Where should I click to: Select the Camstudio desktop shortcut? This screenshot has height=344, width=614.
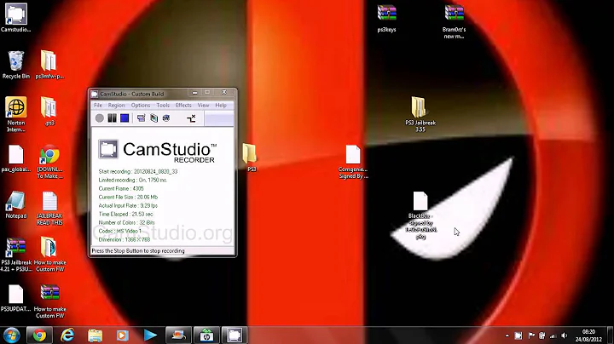point(15,18)
